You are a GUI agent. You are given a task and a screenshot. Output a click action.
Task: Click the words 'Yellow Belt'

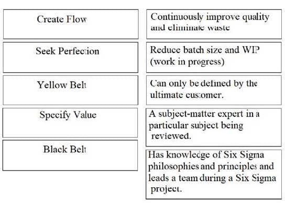(x=62, y=85)
